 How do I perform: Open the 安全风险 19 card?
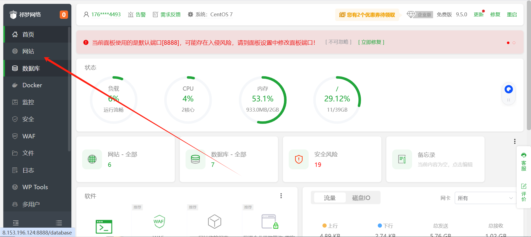(x=332, y=159)
